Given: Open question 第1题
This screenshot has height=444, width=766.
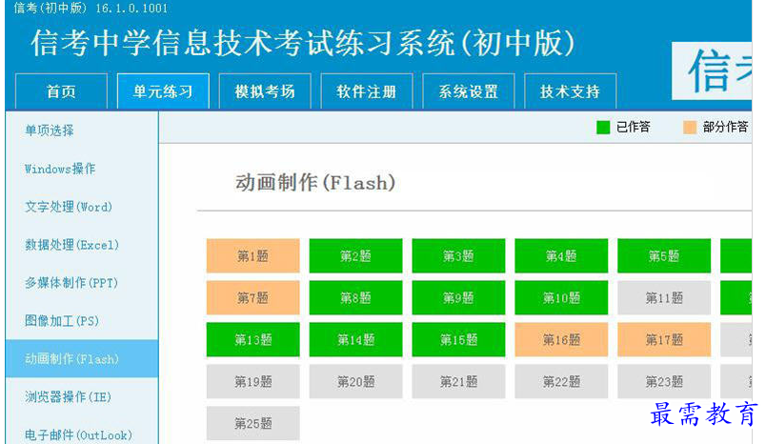Looking at the screenshot, I should tap(253, 256).
